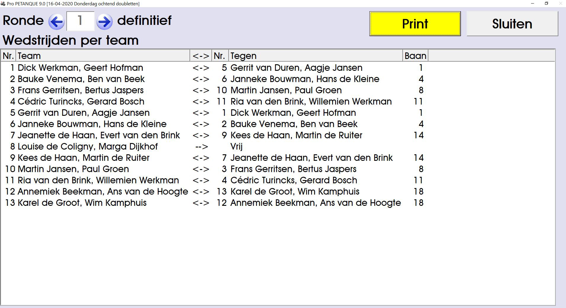Viewport: 566px width, 308px height.
Task: Select the row for Dick Werkman, Geert Hofman
Action: point(80,68)
